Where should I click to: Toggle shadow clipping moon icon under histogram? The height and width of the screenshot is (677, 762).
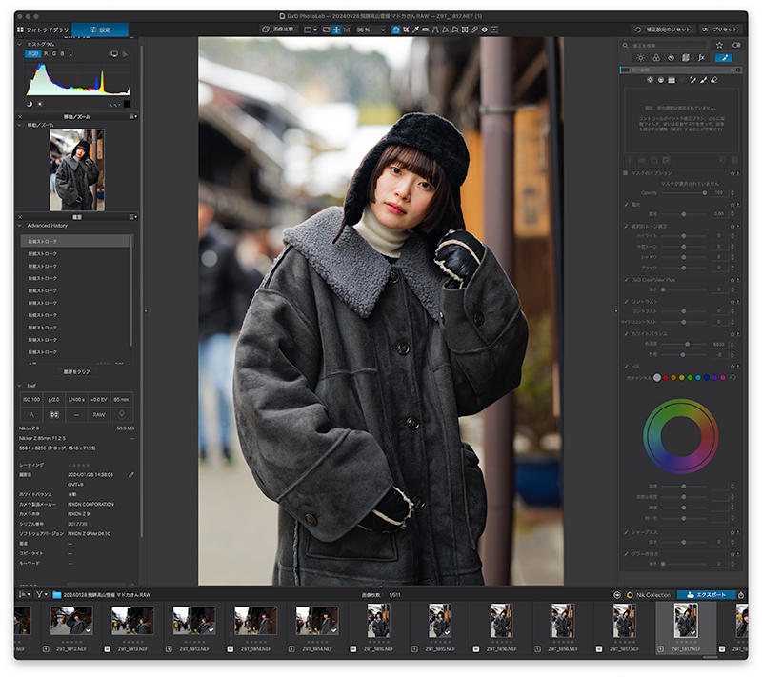[30, 104]
